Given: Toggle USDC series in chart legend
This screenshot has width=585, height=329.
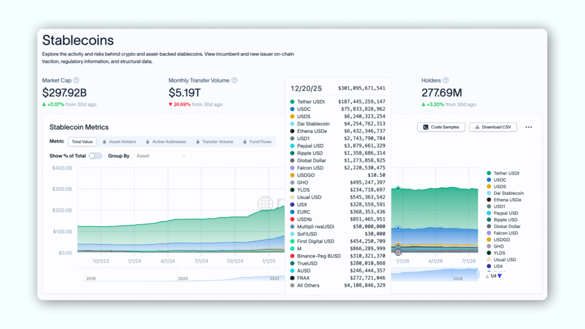Looking at the screenshot, I should tap(496, 180).
